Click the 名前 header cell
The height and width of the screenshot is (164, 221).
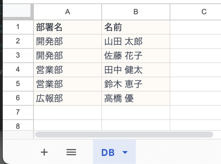pos(136,27)
